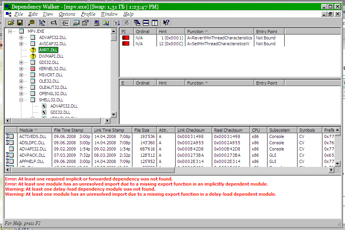345x230 pixels.
Task: Click the Open file toolbar icon
Action: coord(11,23)
